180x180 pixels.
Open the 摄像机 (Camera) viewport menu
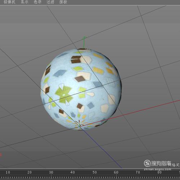(9, 2)
